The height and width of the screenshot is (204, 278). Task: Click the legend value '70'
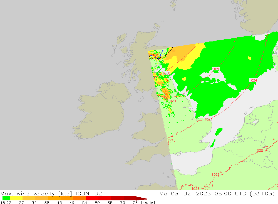coord(123,202)
